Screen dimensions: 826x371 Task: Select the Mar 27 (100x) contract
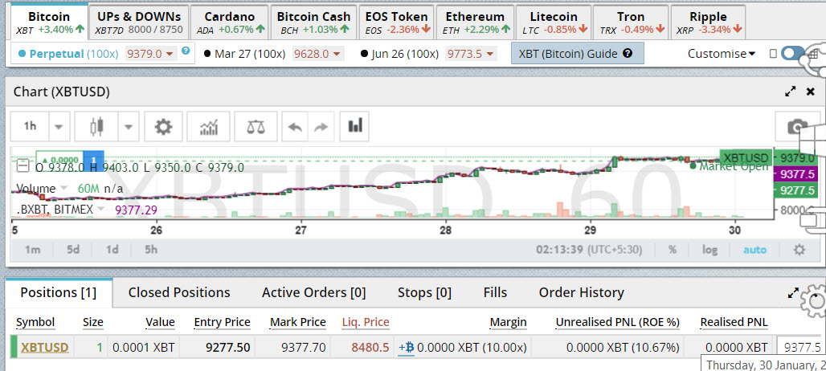[245, 54]
